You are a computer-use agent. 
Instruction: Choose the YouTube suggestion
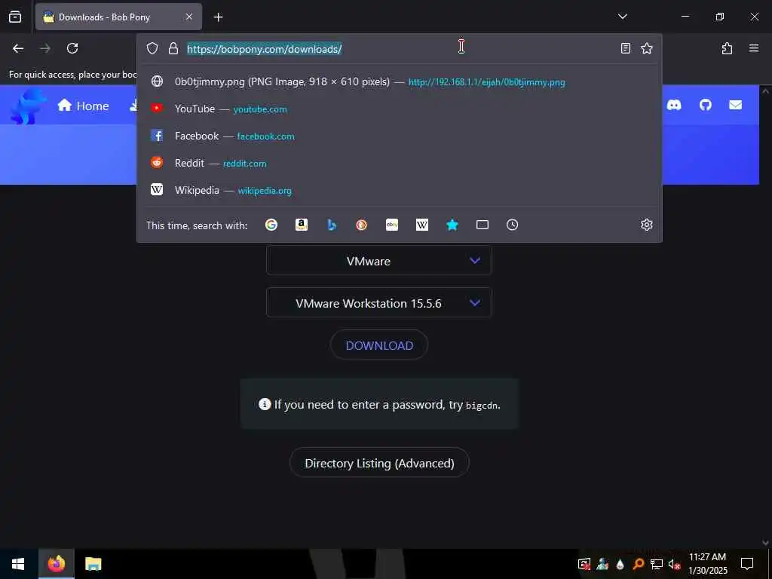(x=400, y=109)
